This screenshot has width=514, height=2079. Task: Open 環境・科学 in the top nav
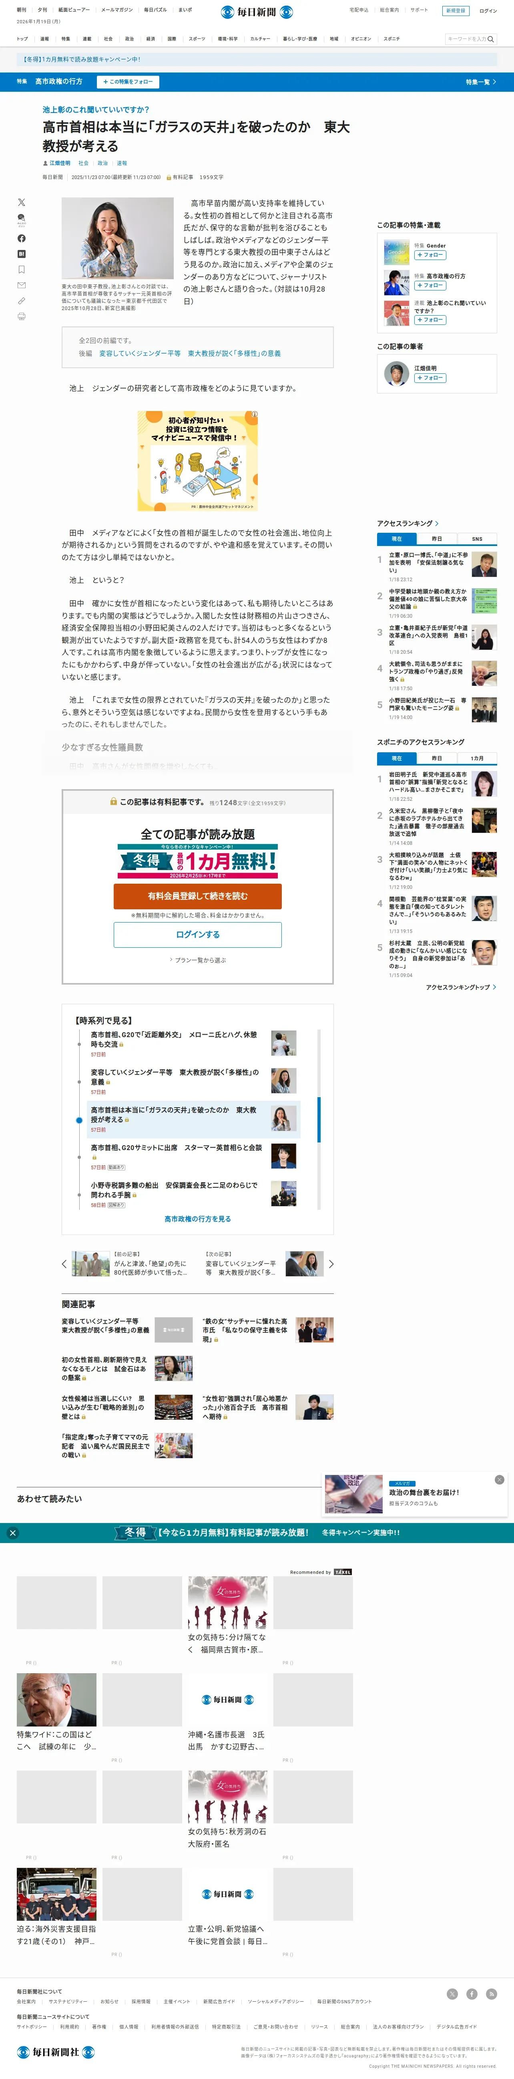click(x=227, y=39)
